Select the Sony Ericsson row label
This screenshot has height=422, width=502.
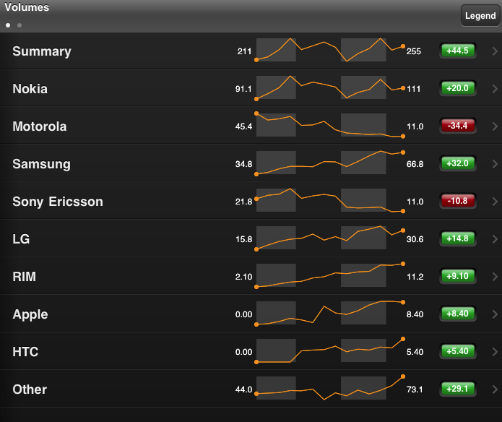click(58, 202)
